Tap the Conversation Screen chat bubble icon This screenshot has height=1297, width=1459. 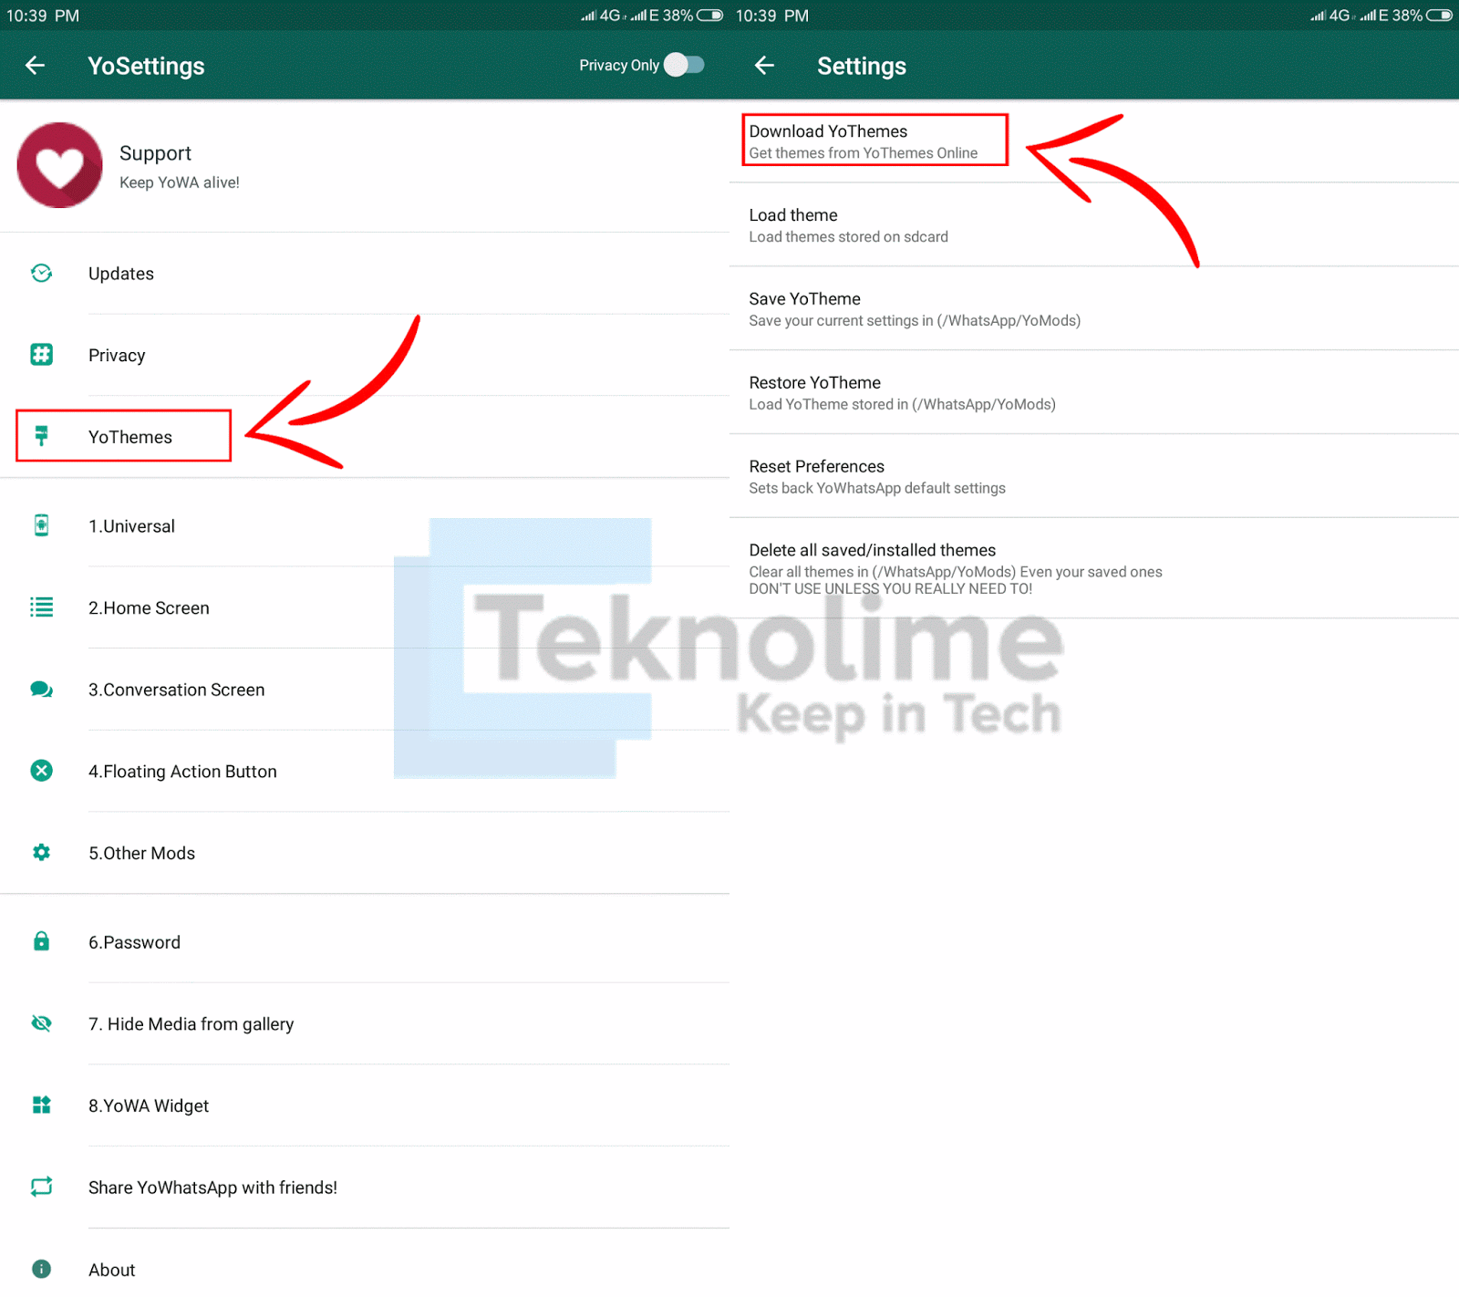(x=41, y=690)
